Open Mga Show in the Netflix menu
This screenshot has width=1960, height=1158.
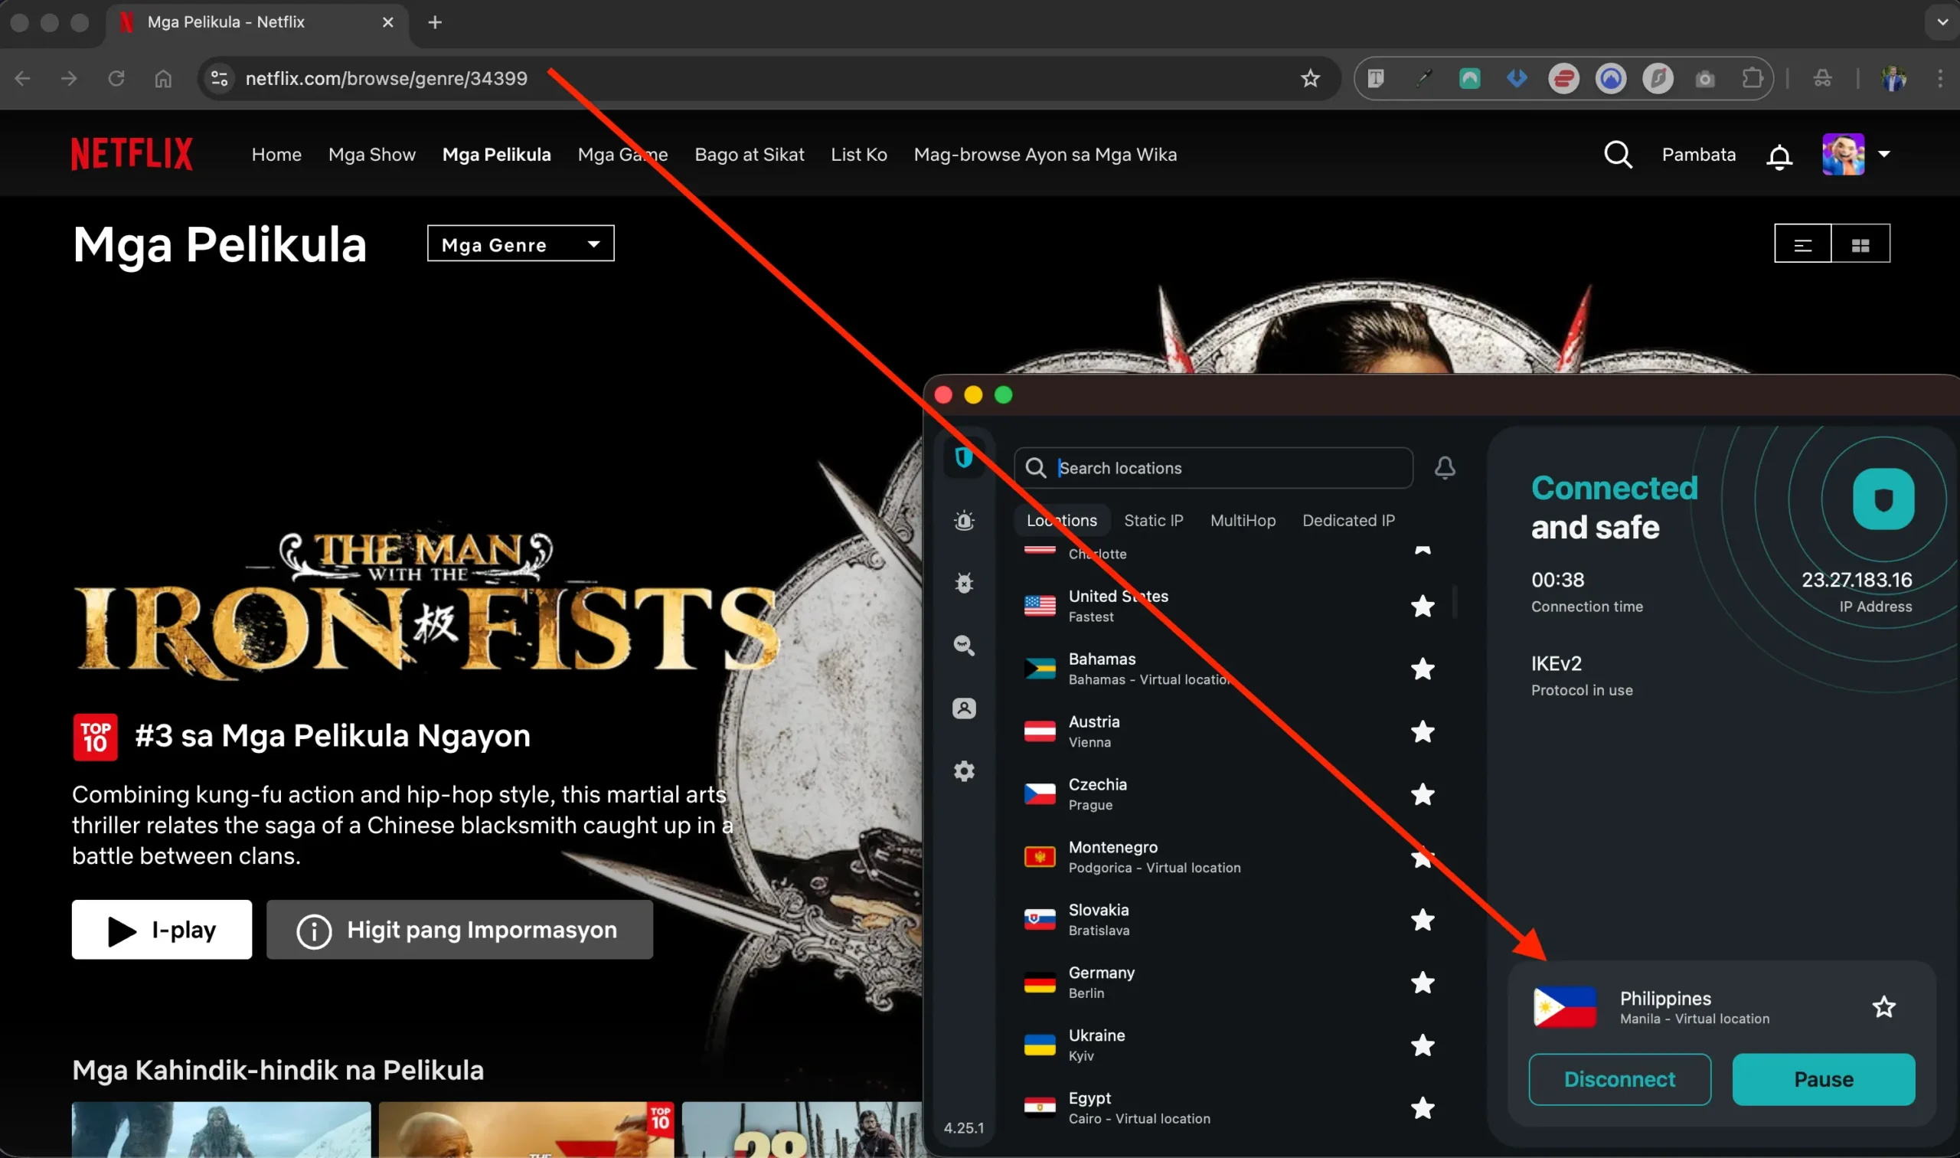(372, 155)
